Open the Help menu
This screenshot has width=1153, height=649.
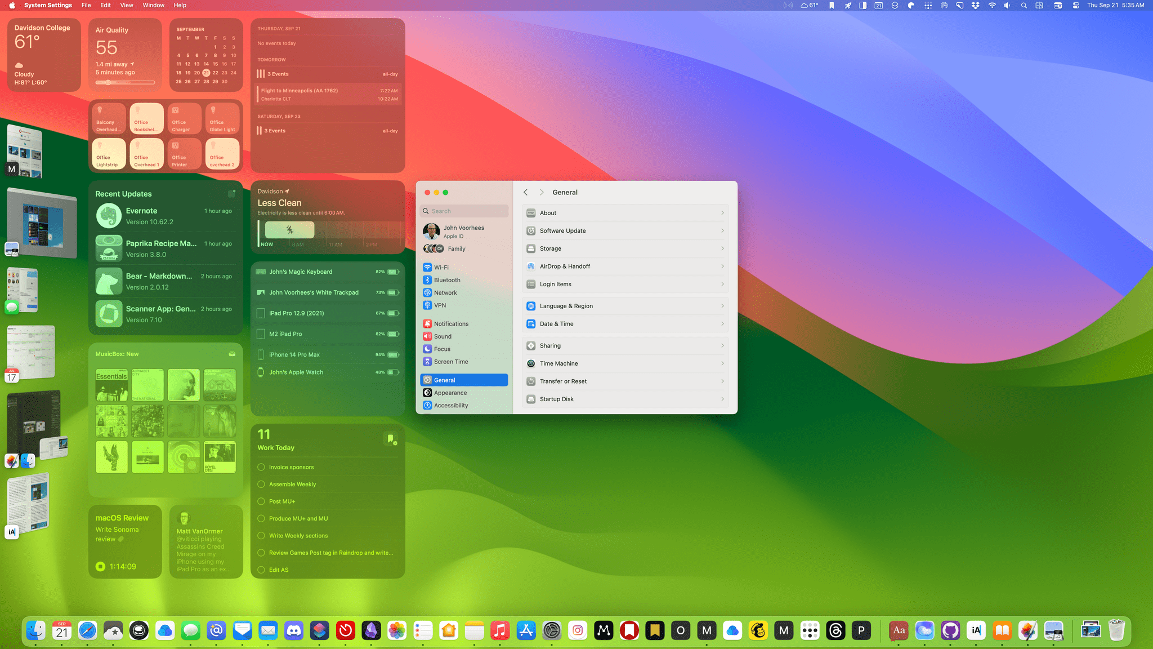(x=180, y=5)
